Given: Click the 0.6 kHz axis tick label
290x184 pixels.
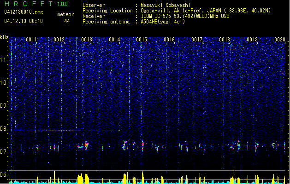Looking at the screenshot, I should (4, 175).
